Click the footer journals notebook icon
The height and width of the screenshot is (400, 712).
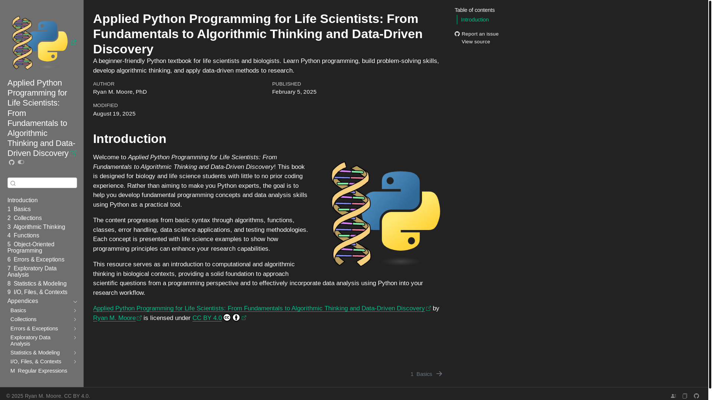[x=685, y=396]
